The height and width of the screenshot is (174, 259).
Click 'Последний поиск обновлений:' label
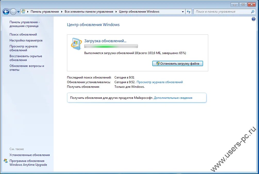89,77
